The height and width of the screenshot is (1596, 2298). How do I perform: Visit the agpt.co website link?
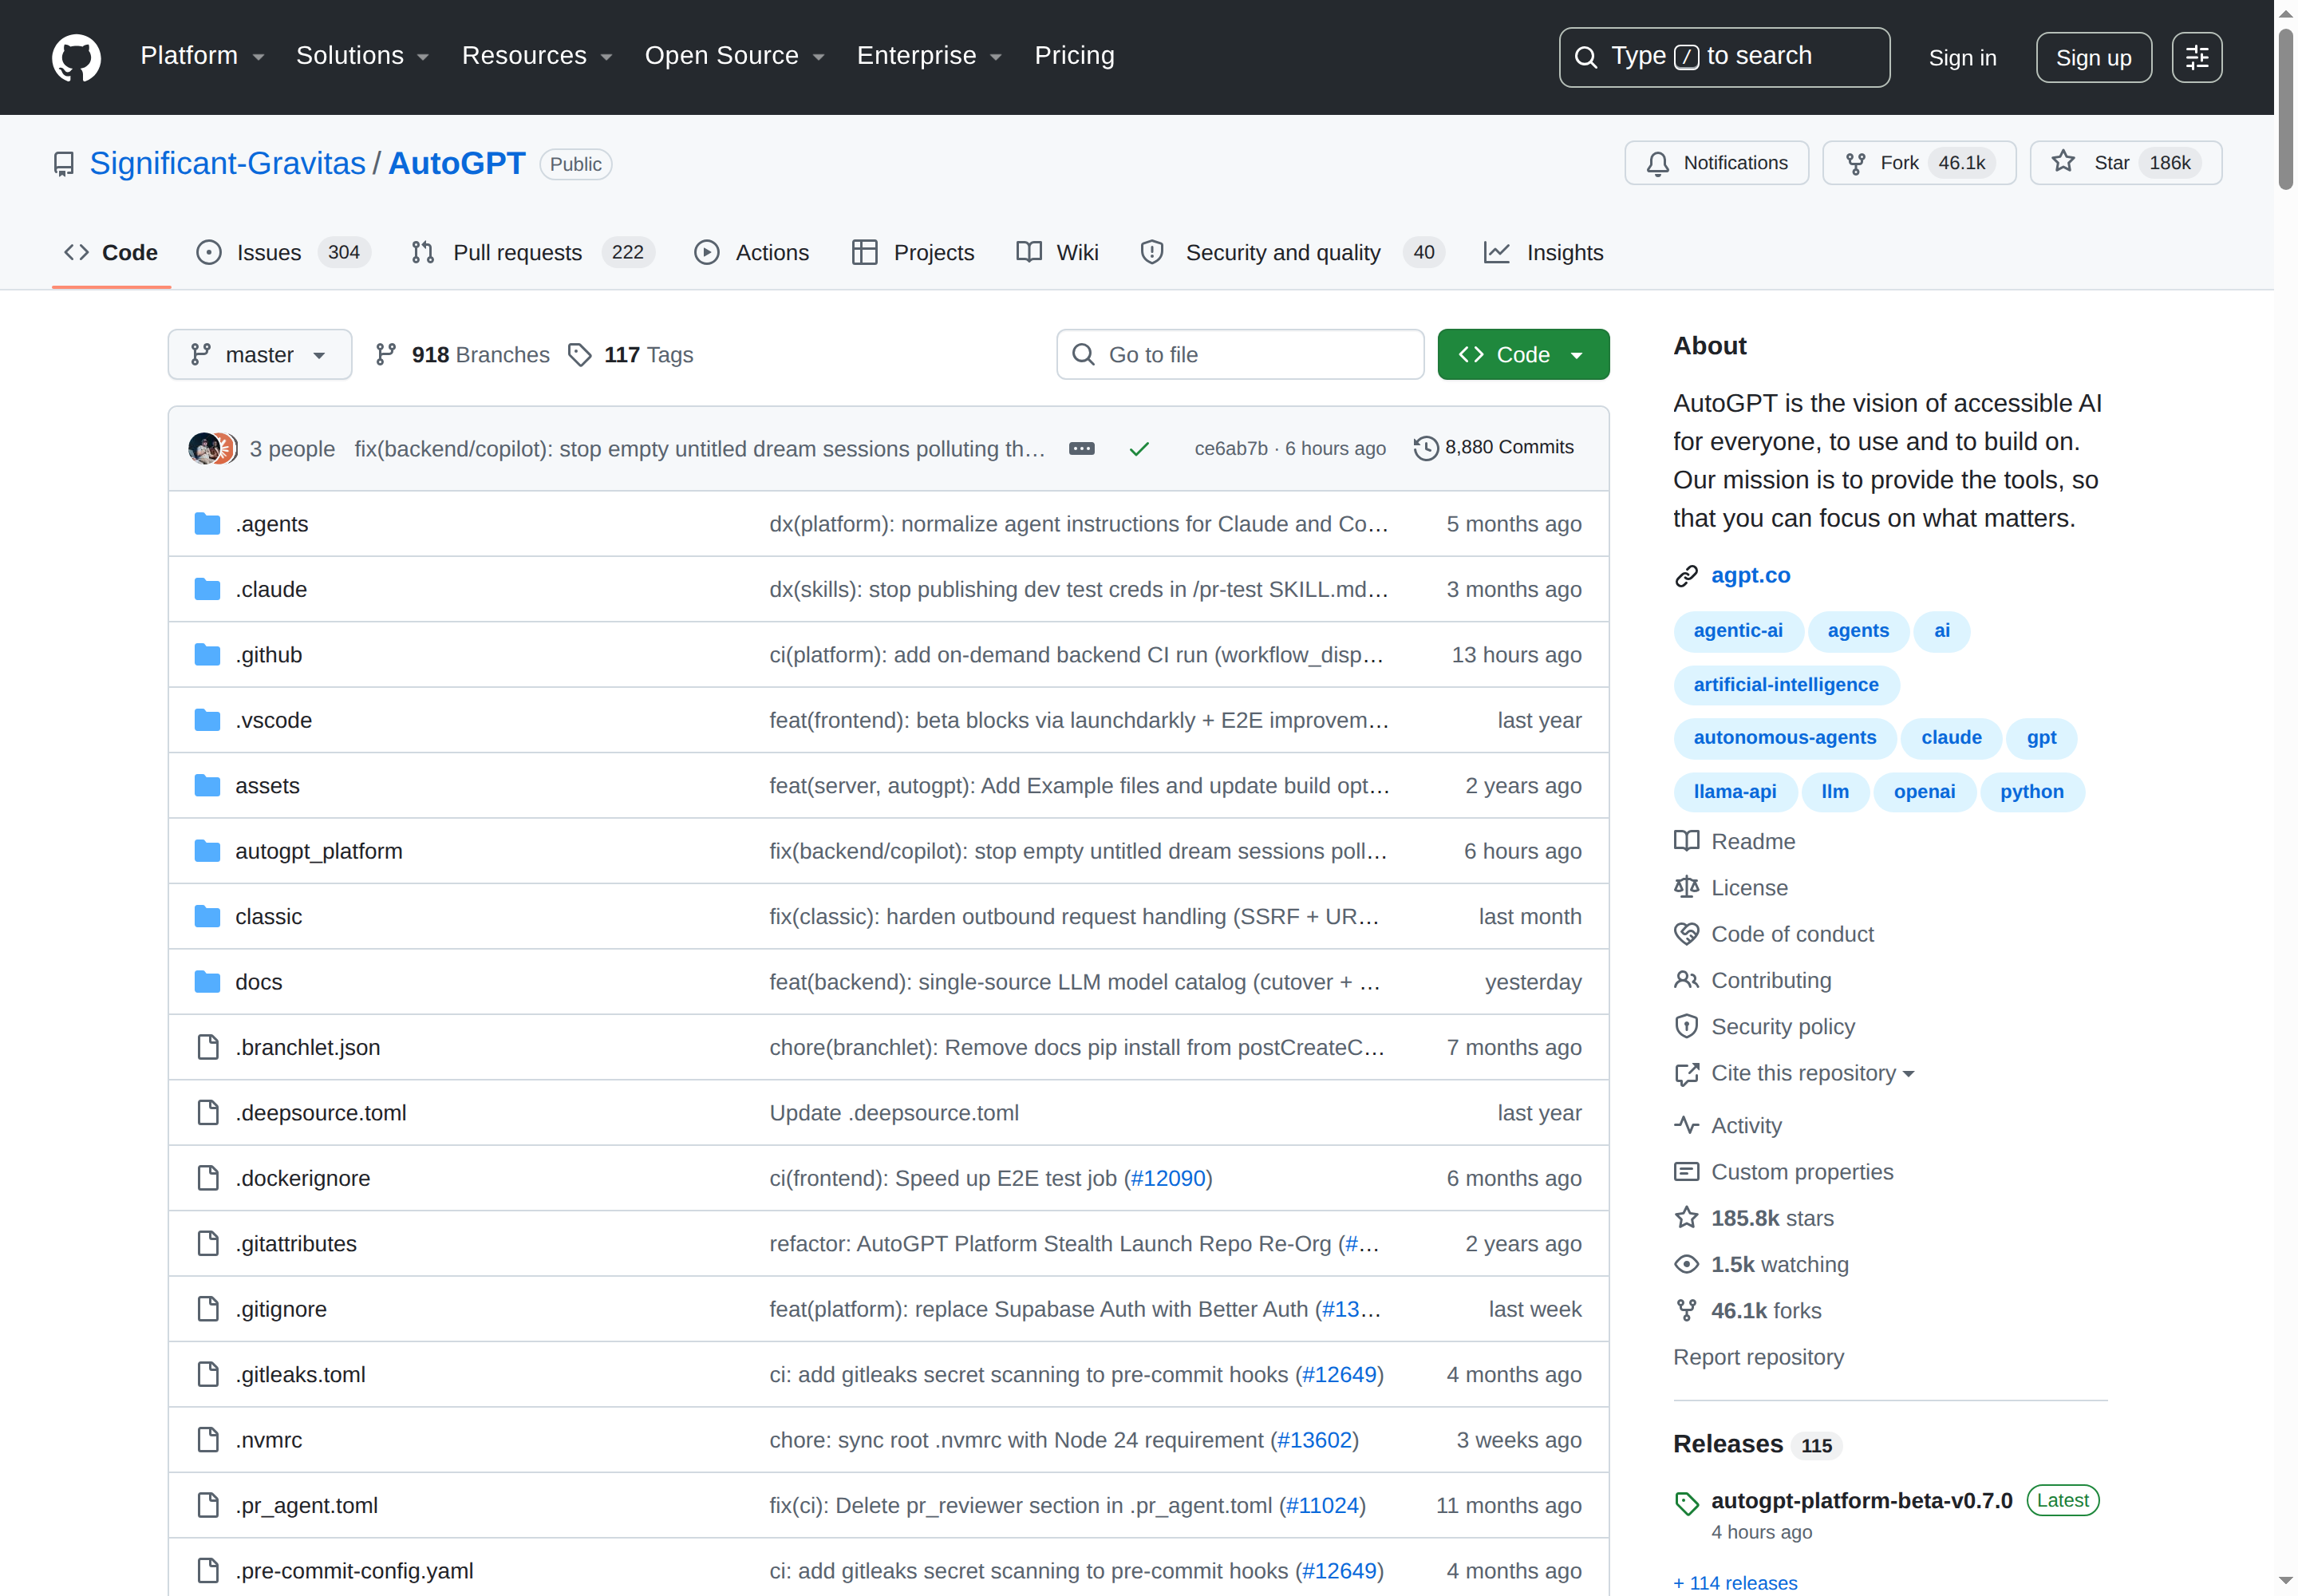coord(1750,576)
